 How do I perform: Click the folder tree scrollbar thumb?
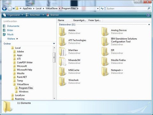(54, 57)
